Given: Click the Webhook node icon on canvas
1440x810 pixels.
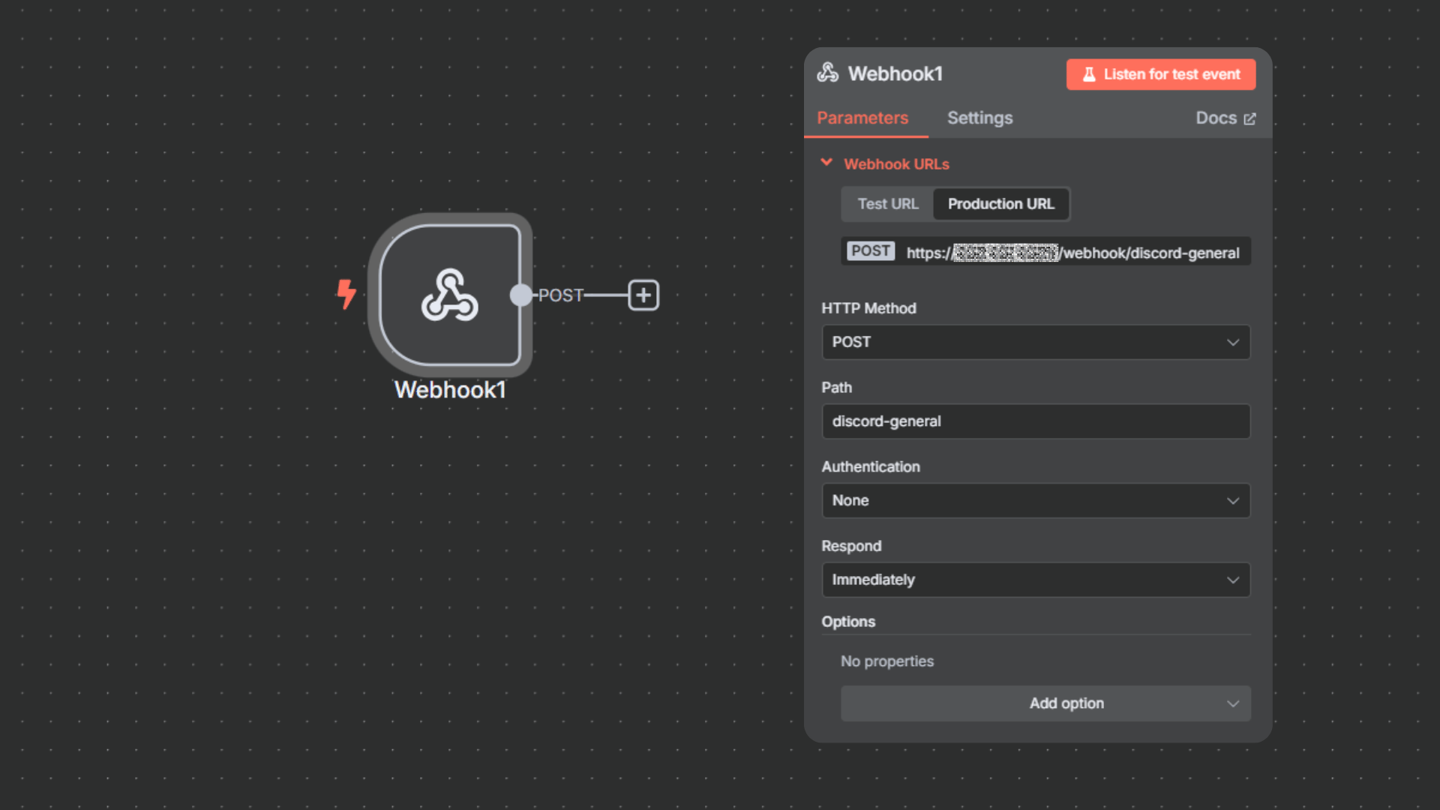Looking at the screenshot, I should click(449, 295).
